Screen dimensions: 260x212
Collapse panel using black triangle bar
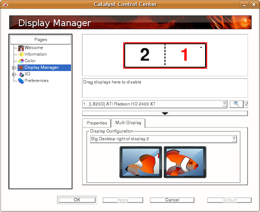coord(165,113)
